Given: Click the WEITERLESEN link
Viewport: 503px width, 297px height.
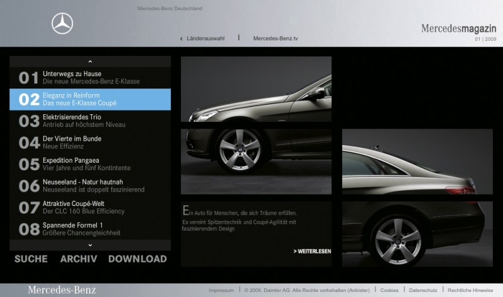Looking at the screenshot, I should pos(312,252).
